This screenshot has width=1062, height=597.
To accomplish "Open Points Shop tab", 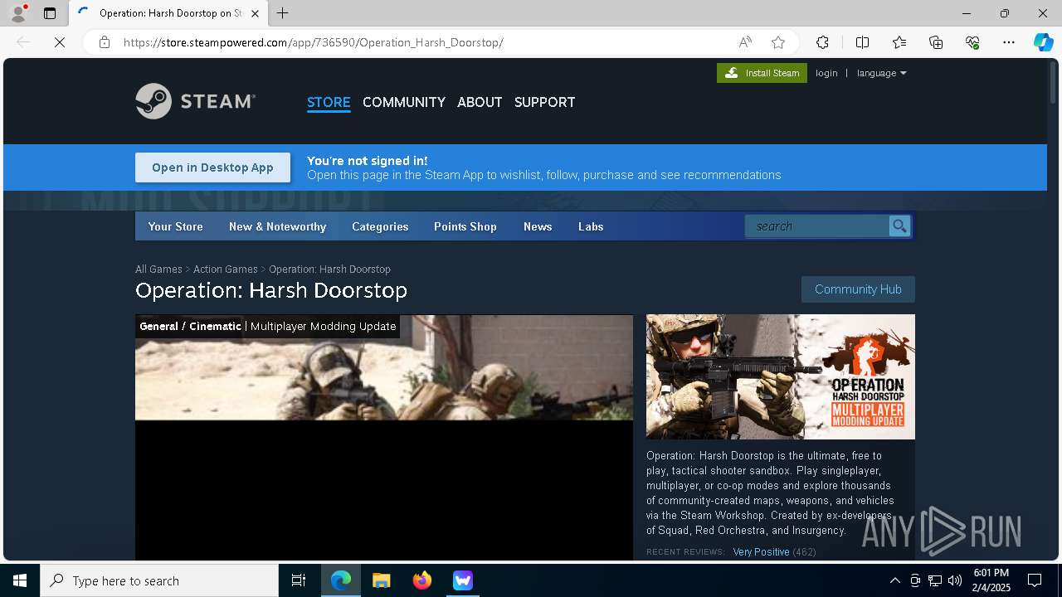I will (x=465, y=226).
